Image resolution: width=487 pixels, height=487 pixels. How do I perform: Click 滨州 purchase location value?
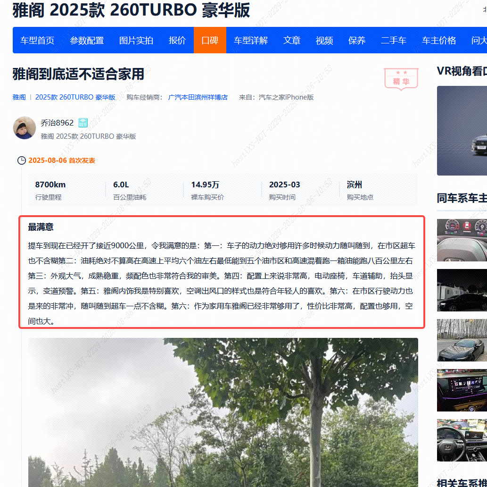coord(355,185)
